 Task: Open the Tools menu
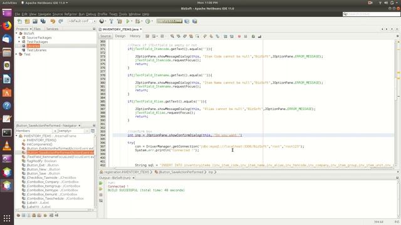pos(123,14)
